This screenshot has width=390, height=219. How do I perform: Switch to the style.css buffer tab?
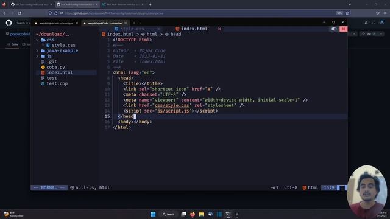(132, 29)
